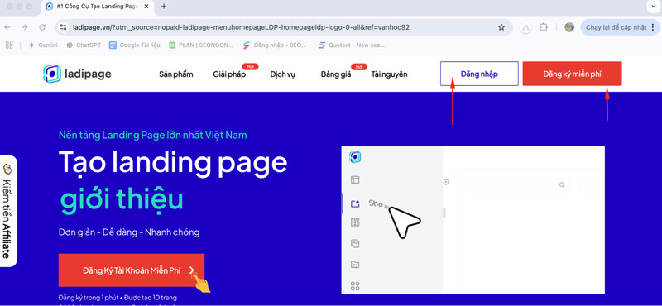Click the layout icon in the demo sidebar
Image resolution: width=662 pixels, height=306 pixels.
tap(355, 179)
